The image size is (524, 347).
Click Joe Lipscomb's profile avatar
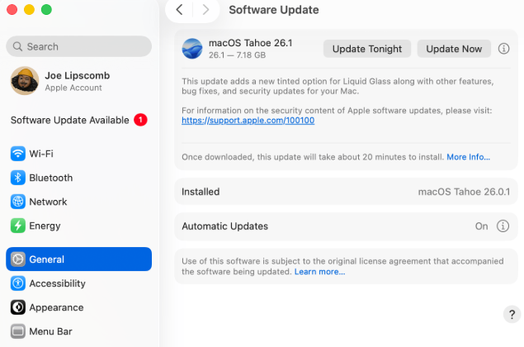[x=25, y=81]
